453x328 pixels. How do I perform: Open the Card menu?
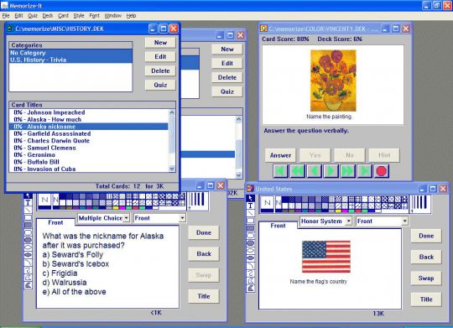point(63,16)
